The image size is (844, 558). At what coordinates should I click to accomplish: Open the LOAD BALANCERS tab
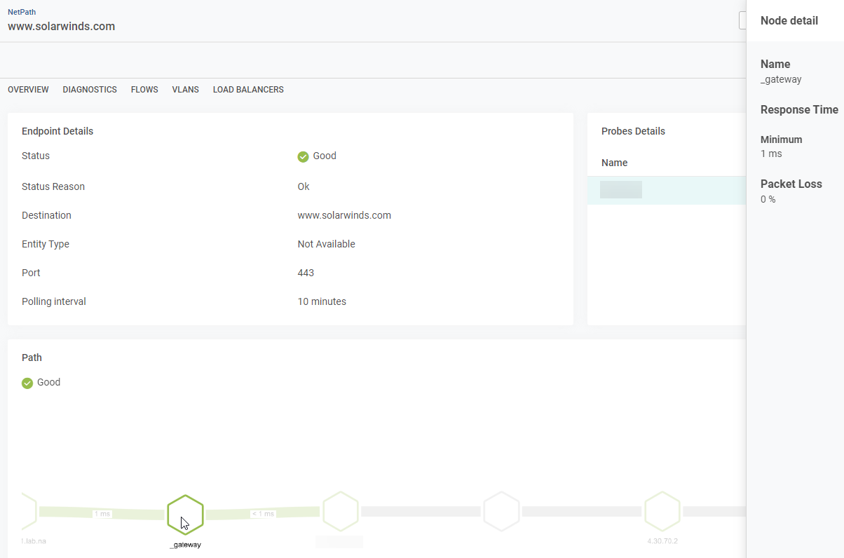[x=248, y=90]
